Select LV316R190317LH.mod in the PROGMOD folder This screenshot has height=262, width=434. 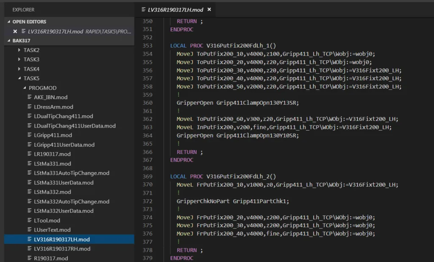coord(69,239)
